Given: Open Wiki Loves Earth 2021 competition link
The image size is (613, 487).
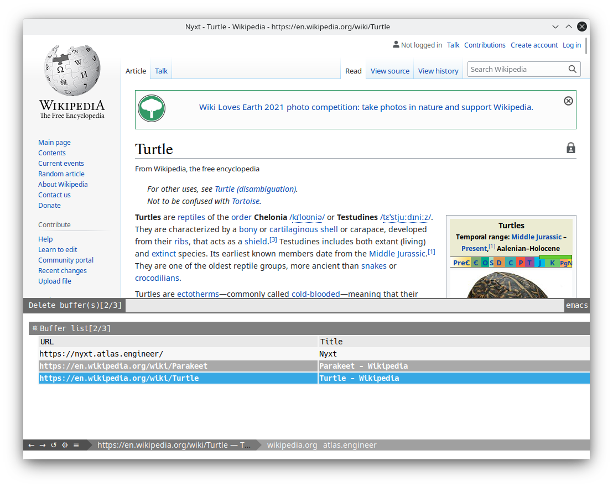Looking at the screenshot, I should click(366, 107).
